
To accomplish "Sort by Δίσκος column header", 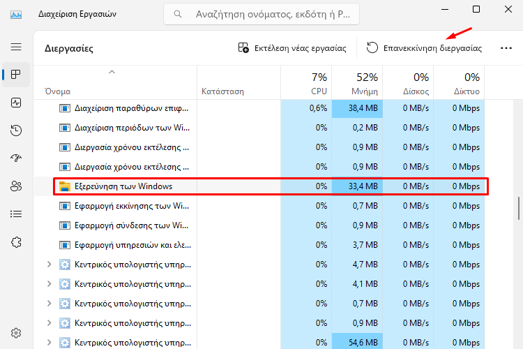I will pyautogui.click(x=408, y=83).
